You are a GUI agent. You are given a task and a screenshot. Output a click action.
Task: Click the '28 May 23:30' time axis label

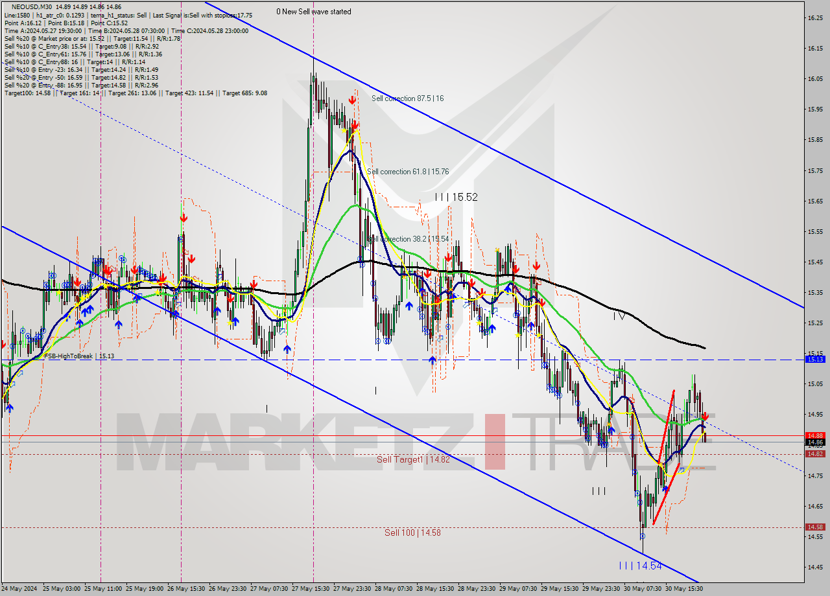pos(477,589)
